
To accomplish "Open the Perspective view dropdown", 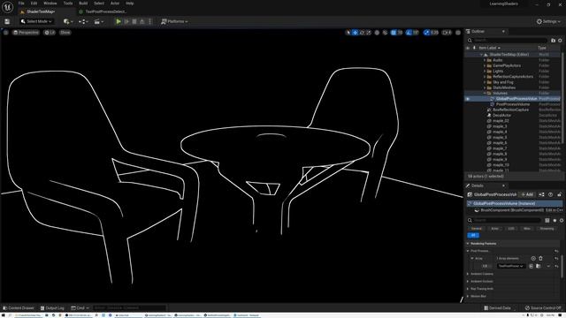I will [x=26, y=33].
